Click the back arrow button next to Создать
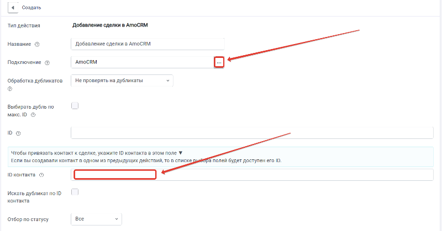The image size is (442, 231). click(x=13, y=8)
